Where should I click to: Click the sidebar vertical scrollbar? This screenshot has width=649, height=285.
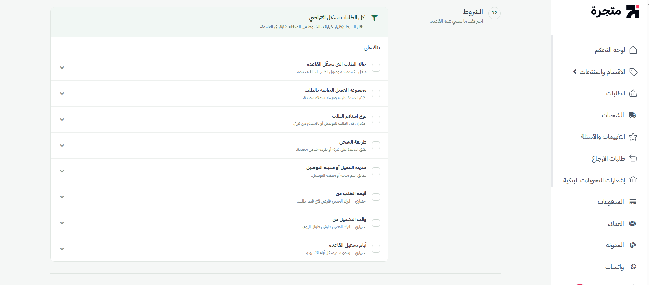(552, 111)
